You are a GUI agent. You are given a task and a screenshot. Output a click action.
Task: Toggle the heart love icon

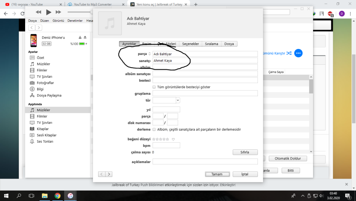click(x=173, y=139)
